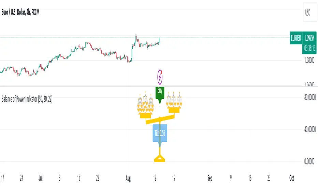Click the purple lightning bolt event icon

[x=160, y=77]
